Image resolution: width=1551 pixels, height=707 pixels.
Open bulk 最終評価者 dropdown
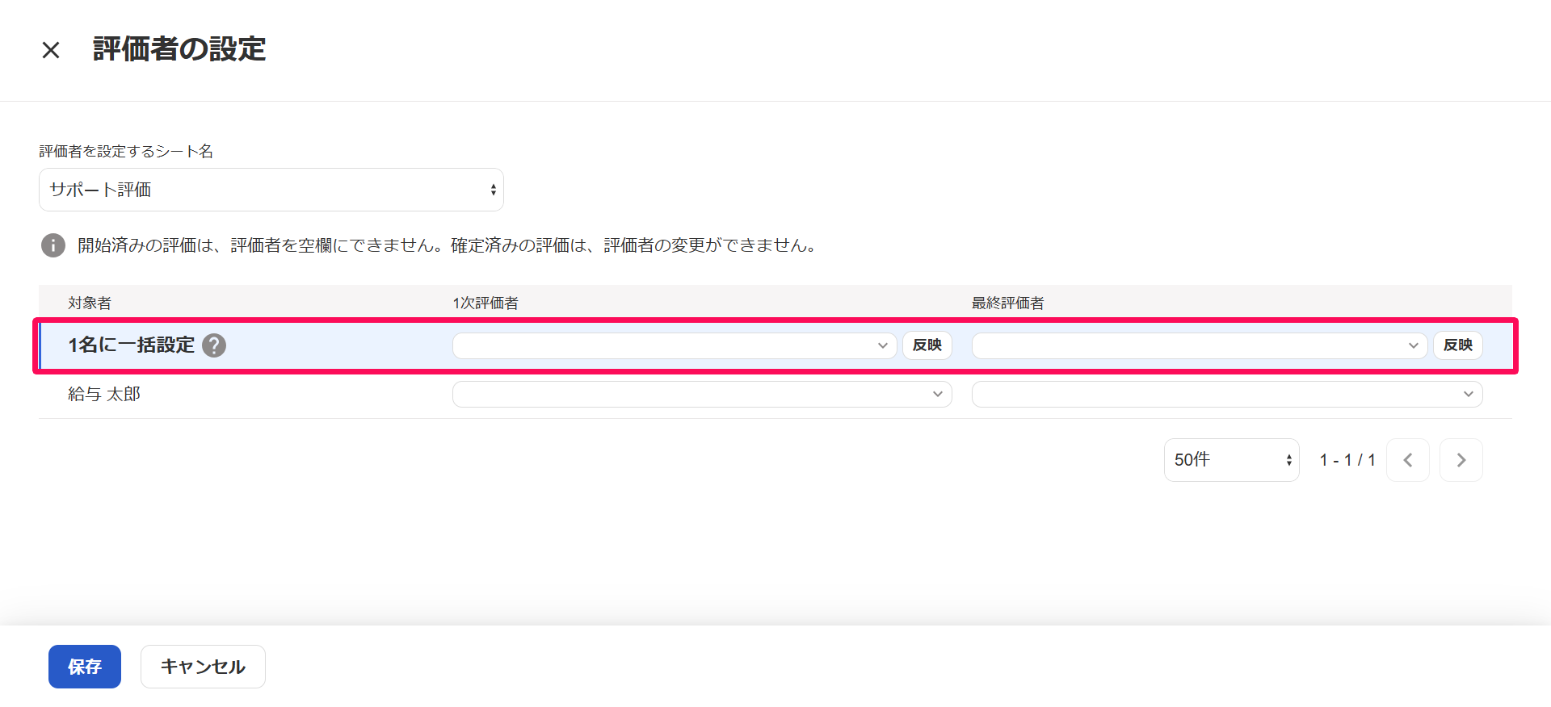pos(1200,345)
